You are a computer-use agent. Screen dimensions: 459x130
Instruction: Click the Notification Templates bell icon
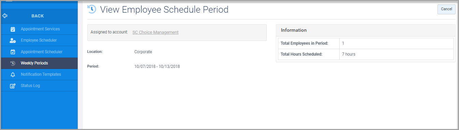tap(13, 74)
